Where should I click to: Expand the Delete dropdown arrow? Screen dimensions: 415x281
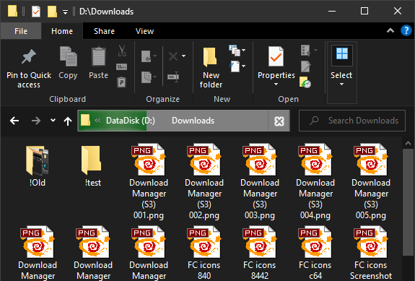tap(183, 56)
